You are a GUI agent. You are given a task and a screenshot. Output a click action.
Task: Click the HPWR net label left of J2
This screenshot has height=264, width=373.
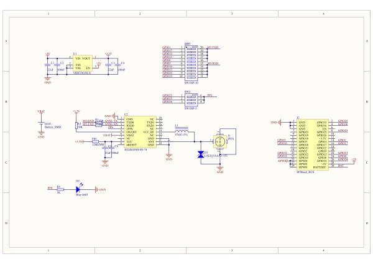[283, 161]
